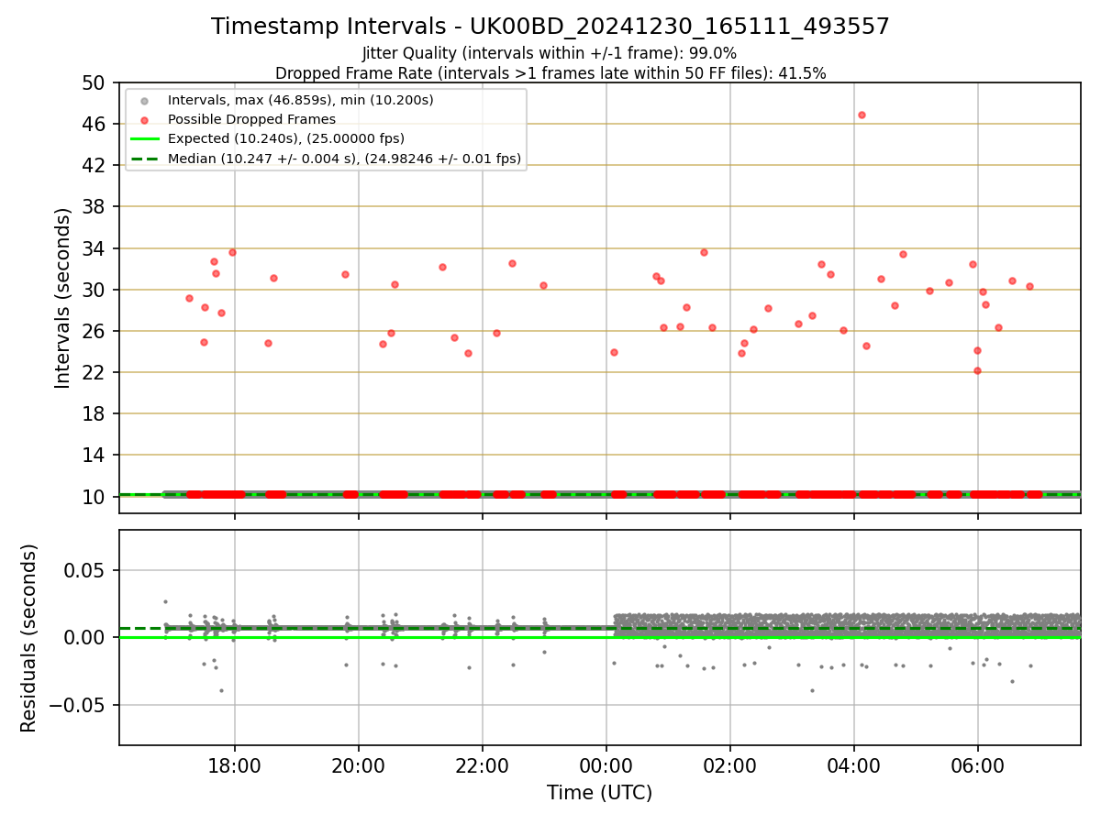The width and height of the screenshot is (1101, 825).
Task: Click the x-axis tick label '00:00'
Action: point(606,766)
